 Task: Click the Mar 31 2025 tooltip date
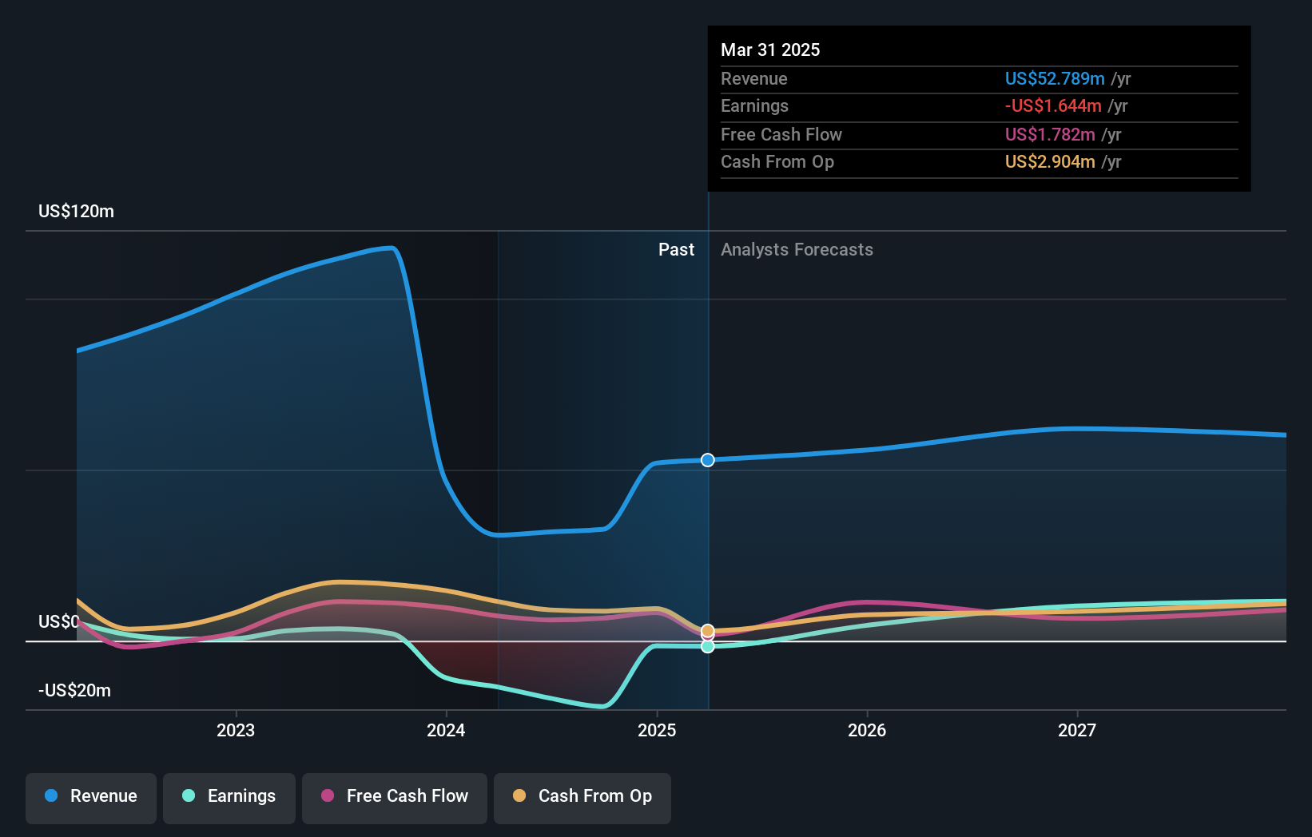pyautogui.click(x=770, y=50)
